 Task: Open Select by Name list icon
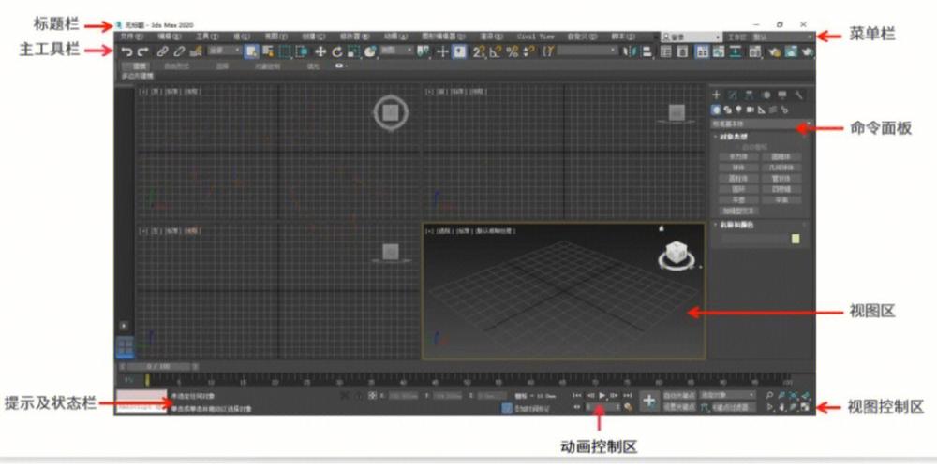click(x=268, y=51)
